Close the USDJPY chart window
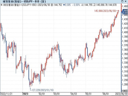Image resolution: width=128 pixels, height=96 pixels. (x=126, y=1)
